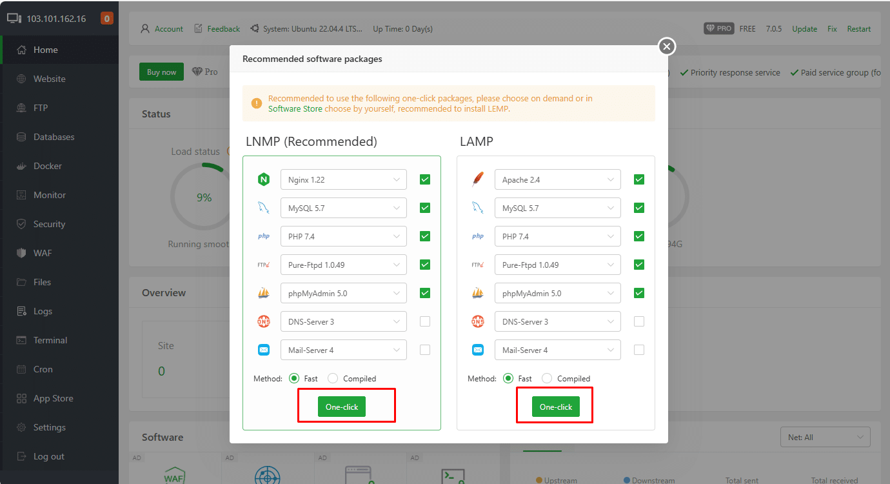Select Compiled method radio in LAMP
The width and height of the screenshot is (890, 484).
(x=547, y=378)
